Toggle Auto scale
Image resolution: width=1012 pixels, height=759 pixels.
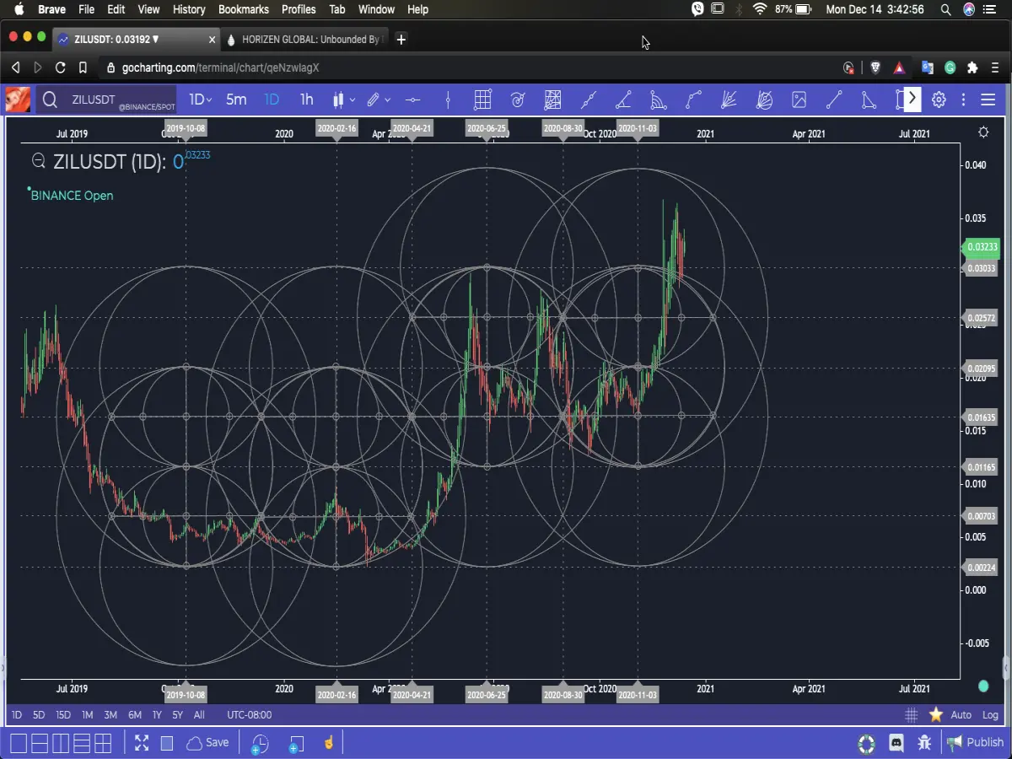[961, 714]
